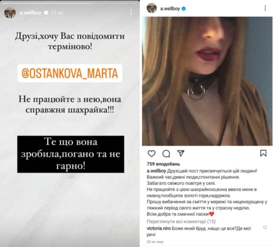276x247 pixels.
Task: View the 759 likes list
Action: (x=163, y=164)
